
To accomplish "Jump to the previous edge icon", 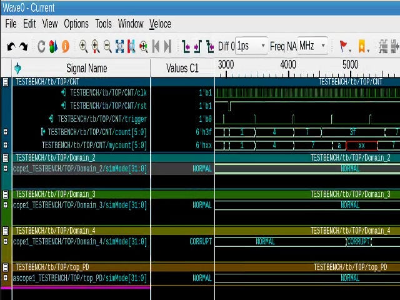I will click(156, 47).
